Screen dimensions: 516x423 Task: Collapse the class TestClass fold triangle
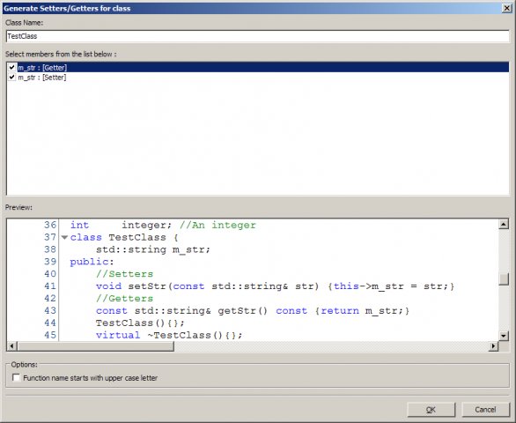[x=64, y=237]
